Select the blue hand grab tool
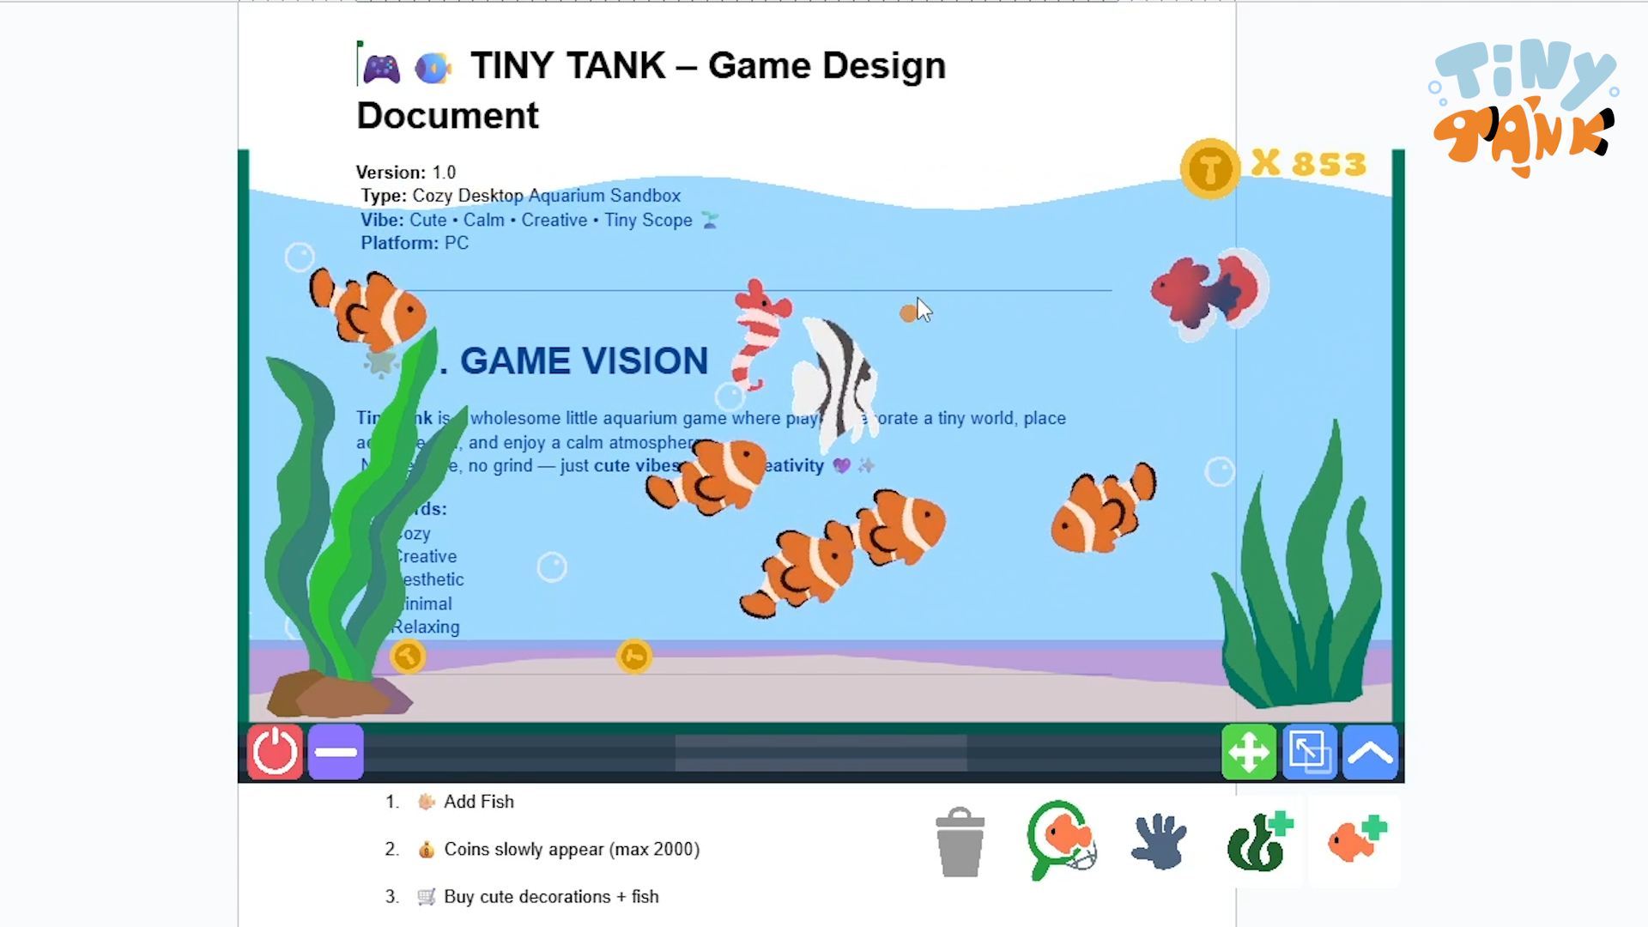The width and height of the screenshot is (1648, 927). pyautogui.click(x=1159, y=842)
